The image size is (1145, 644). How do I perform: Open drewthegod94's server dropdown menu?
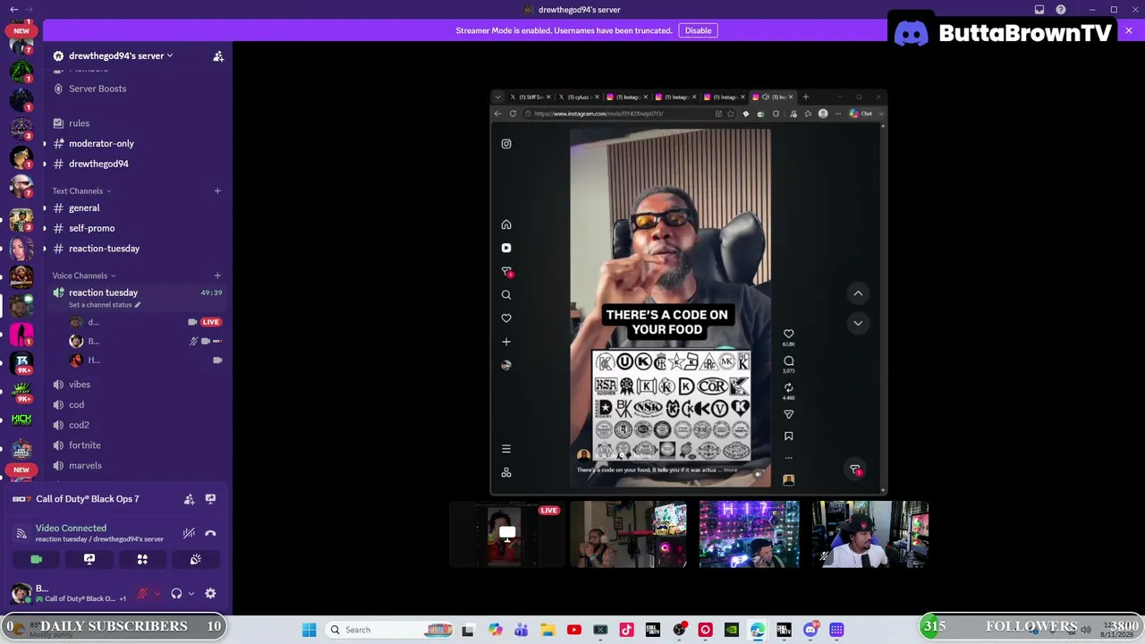121,55
